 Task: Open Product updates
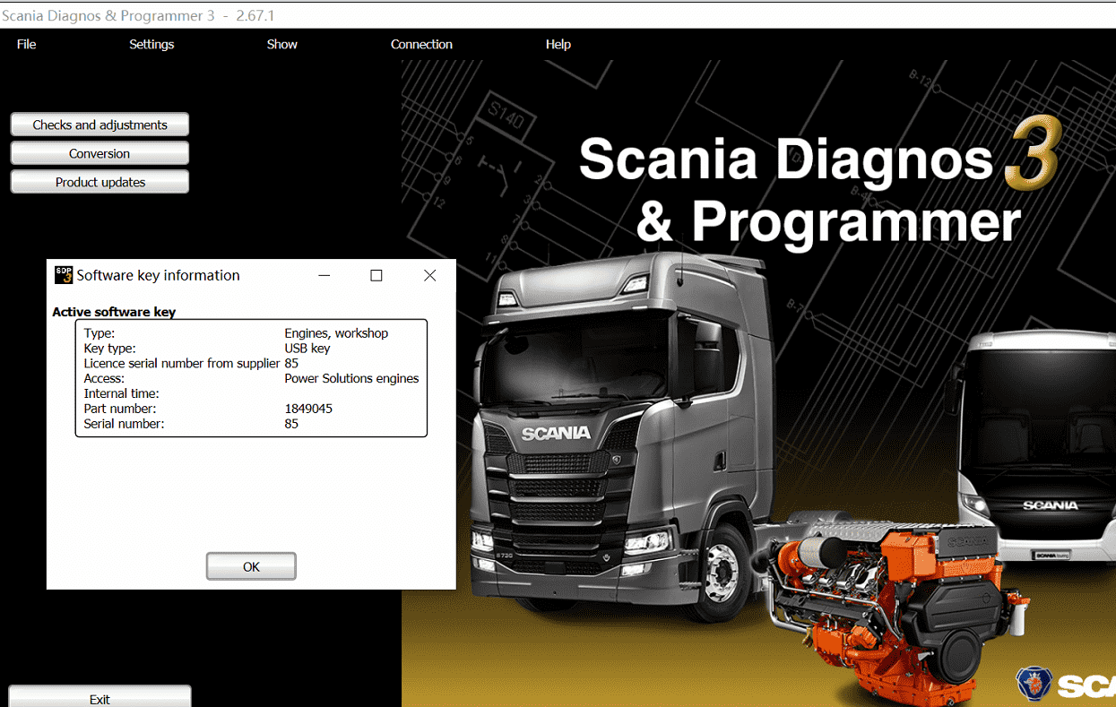pos(99,182)
